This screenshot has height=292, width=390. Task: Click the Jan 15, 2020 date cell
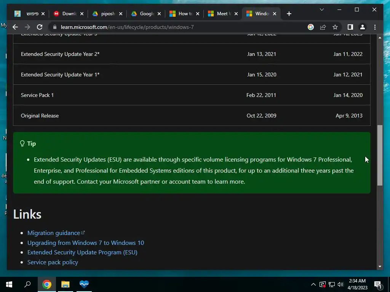262,75
